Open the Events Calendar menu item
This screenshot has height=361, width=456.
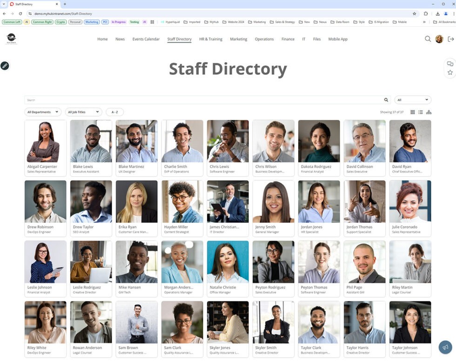[146, 39]
